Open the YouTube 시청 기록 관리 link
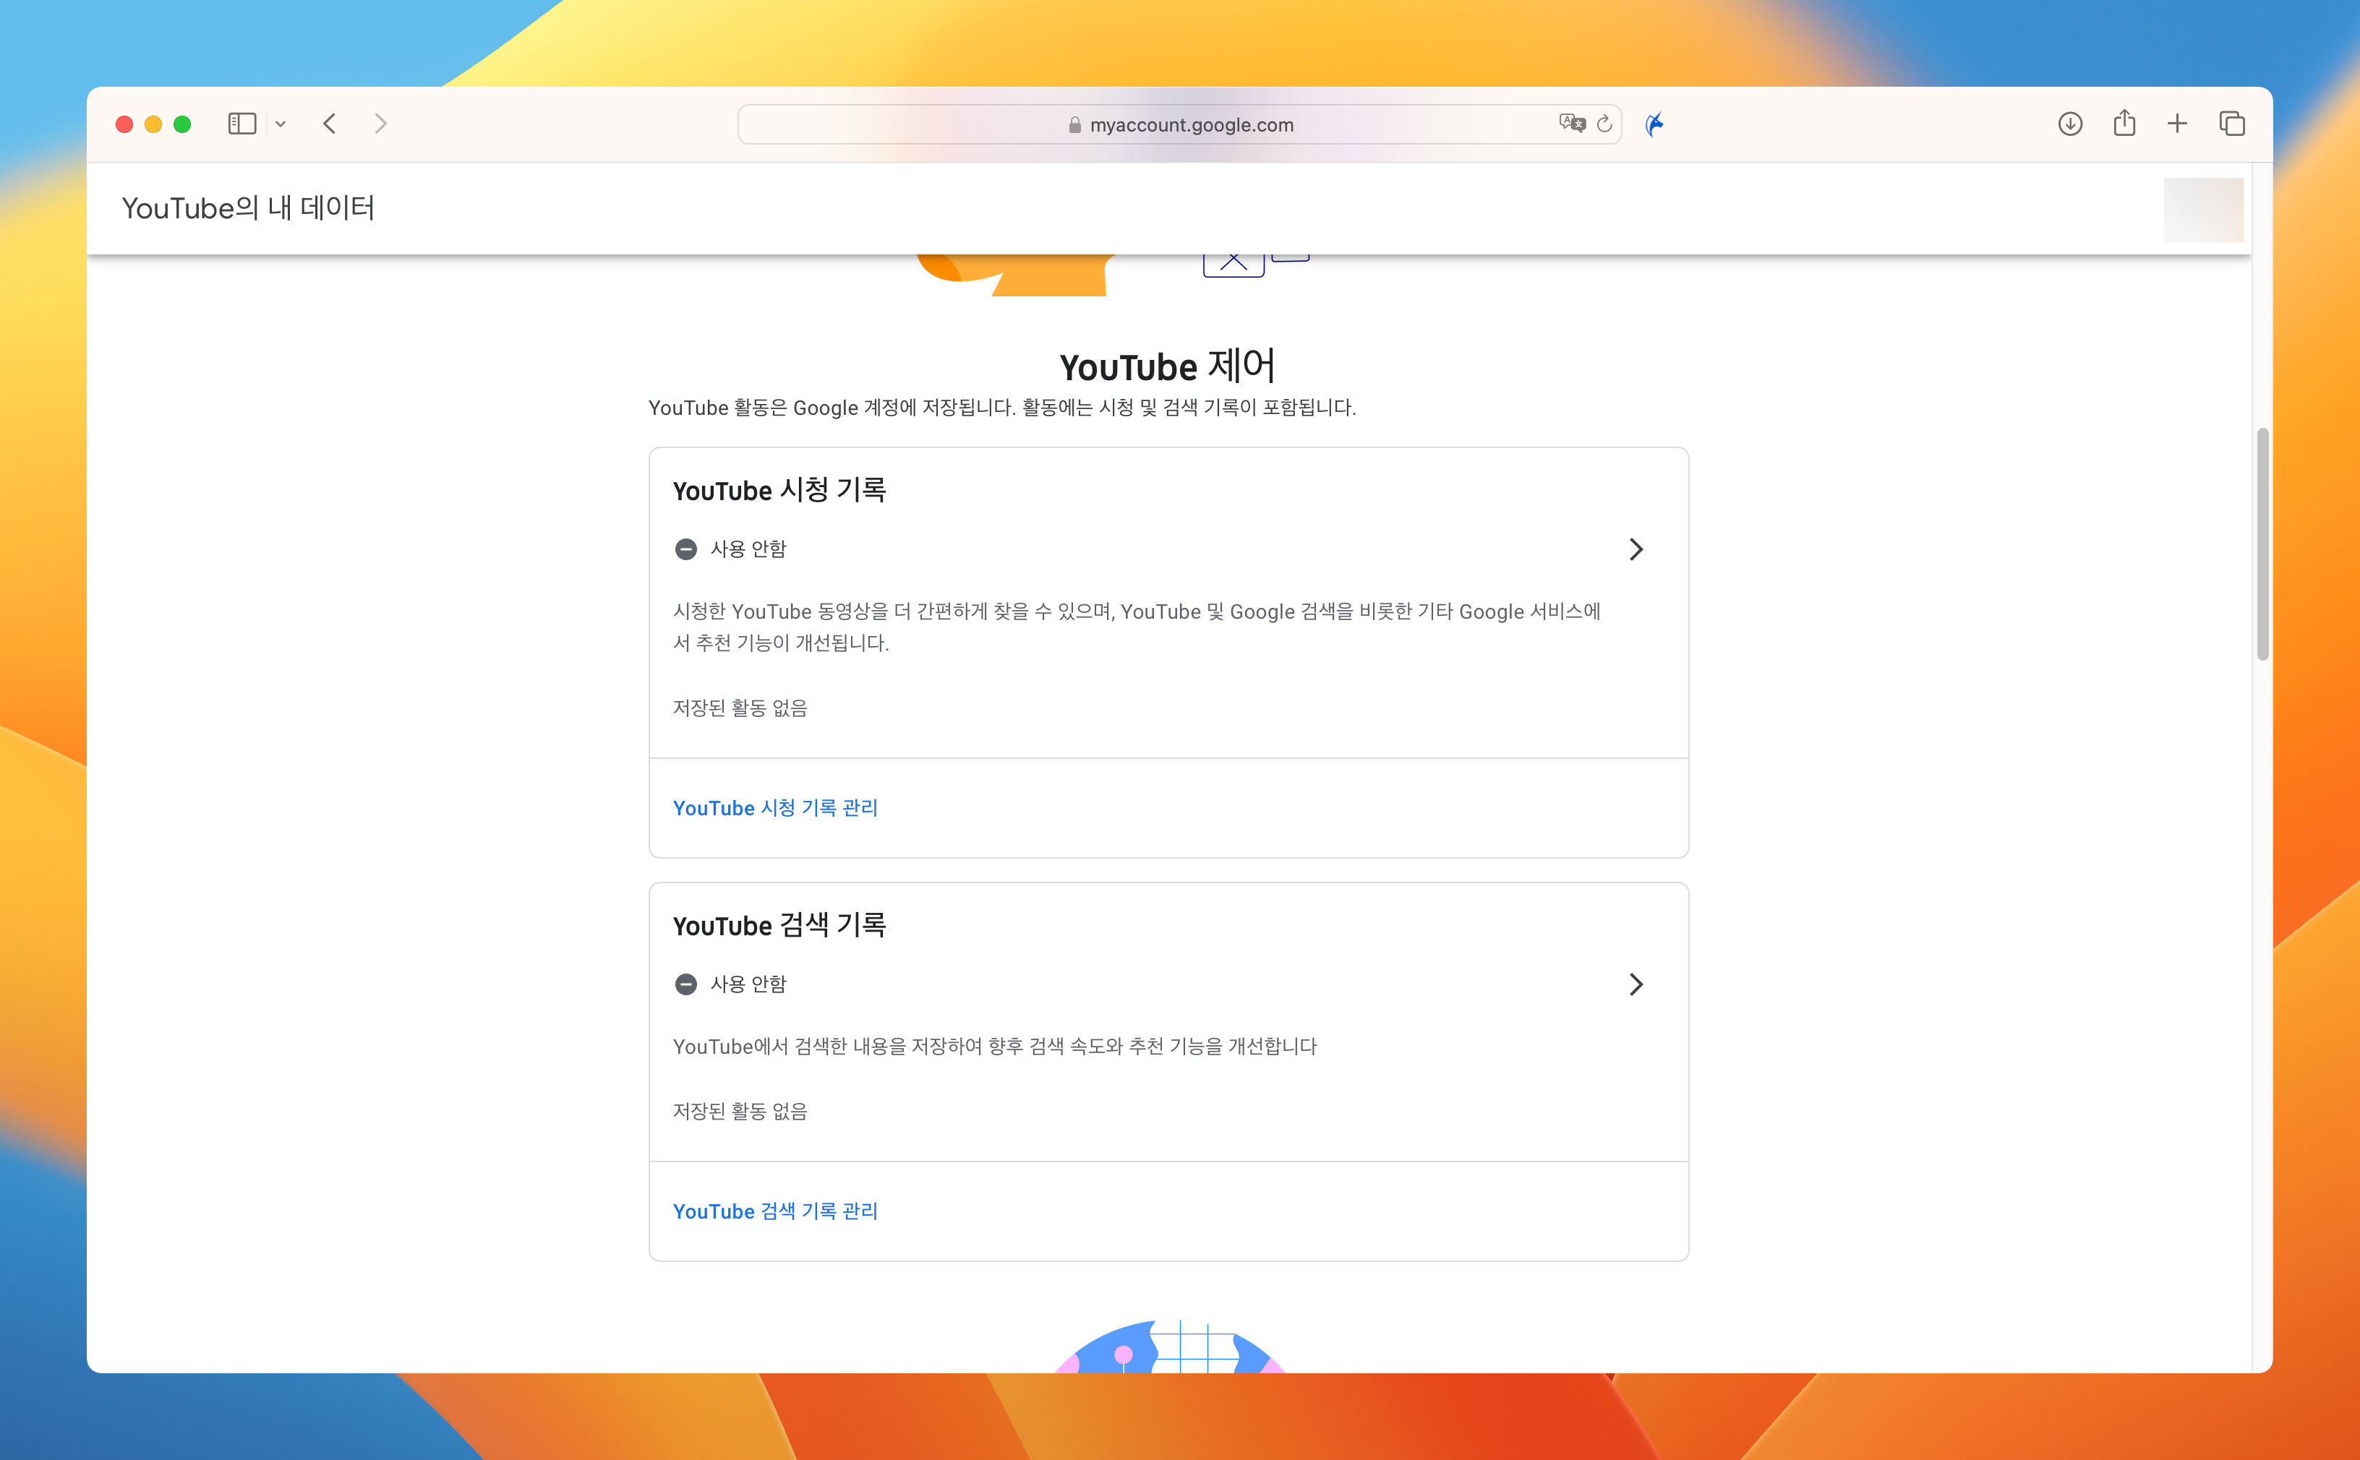Image resolution: width=2360 pixels, height=1460 pixels. (x=775, y=808)
